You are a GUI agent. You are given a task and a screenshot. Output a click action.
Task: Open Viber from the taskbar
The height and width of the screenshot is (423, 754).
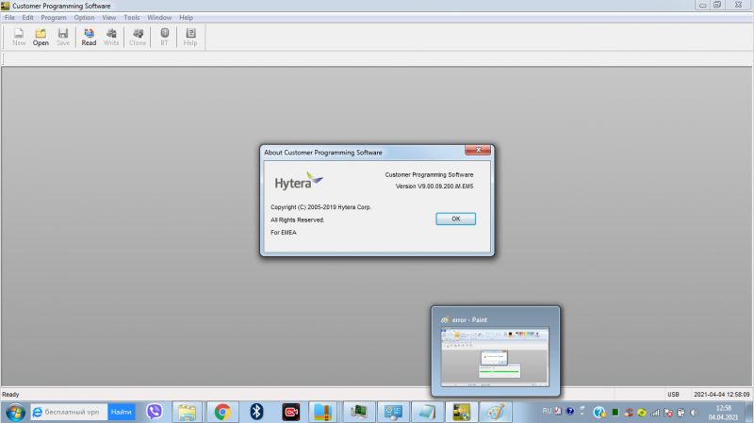pyautogui.click(x=155, y=412)
